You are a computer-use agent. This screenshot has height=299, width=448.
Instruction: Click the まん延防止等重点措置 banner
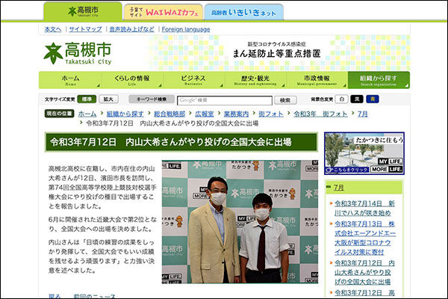276,50
